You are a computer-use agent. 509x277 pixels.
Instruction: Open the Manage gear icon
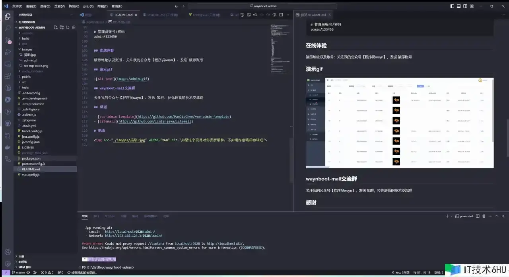pos(8,264)
